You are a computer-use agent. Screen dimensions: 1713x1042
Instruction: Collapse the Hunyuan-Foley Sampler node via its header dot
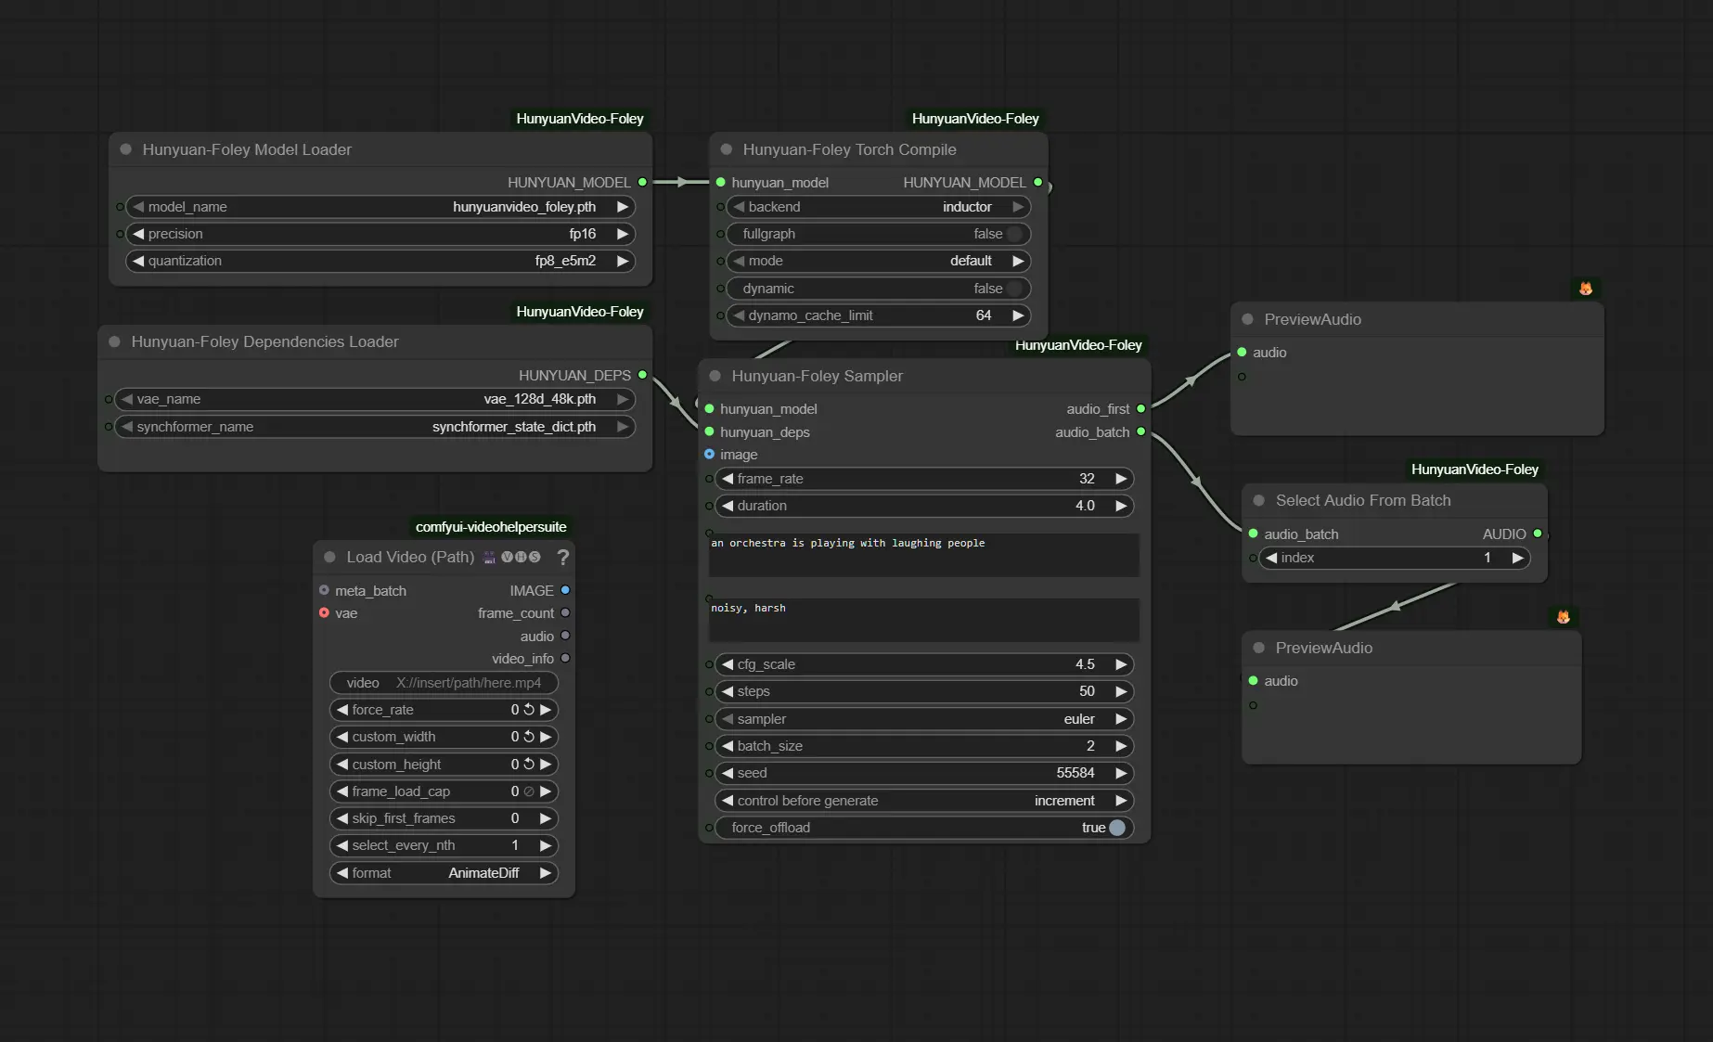point(715,376)
